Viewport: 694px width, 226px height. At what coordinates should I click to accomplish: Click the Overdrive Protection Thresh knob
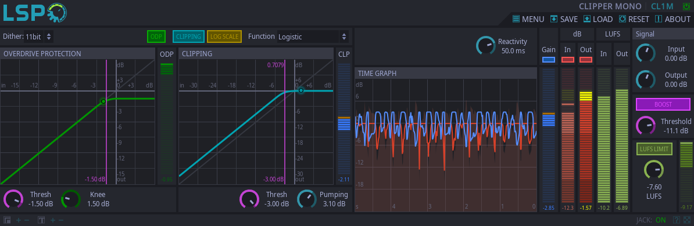click(x=14, y=199)
